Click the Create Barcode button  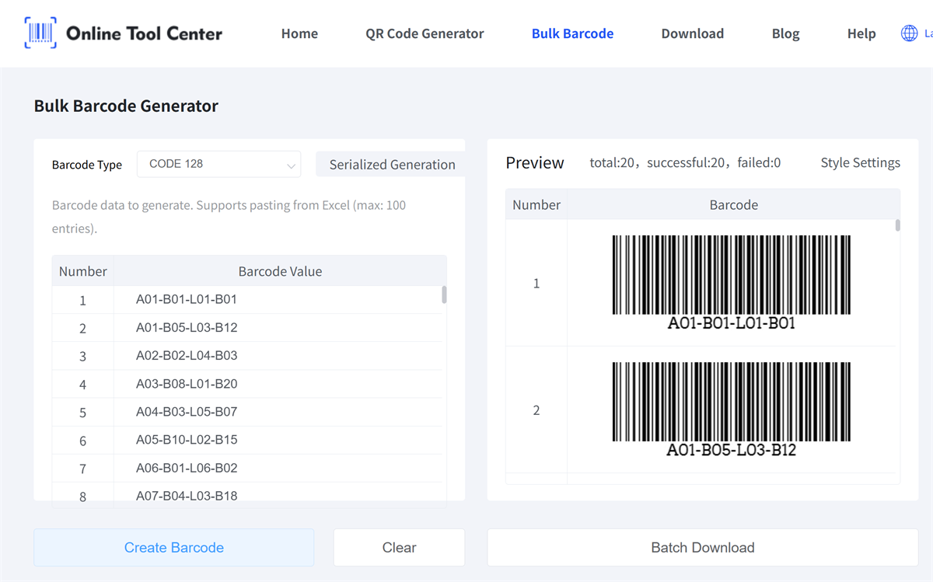[173, 547]
